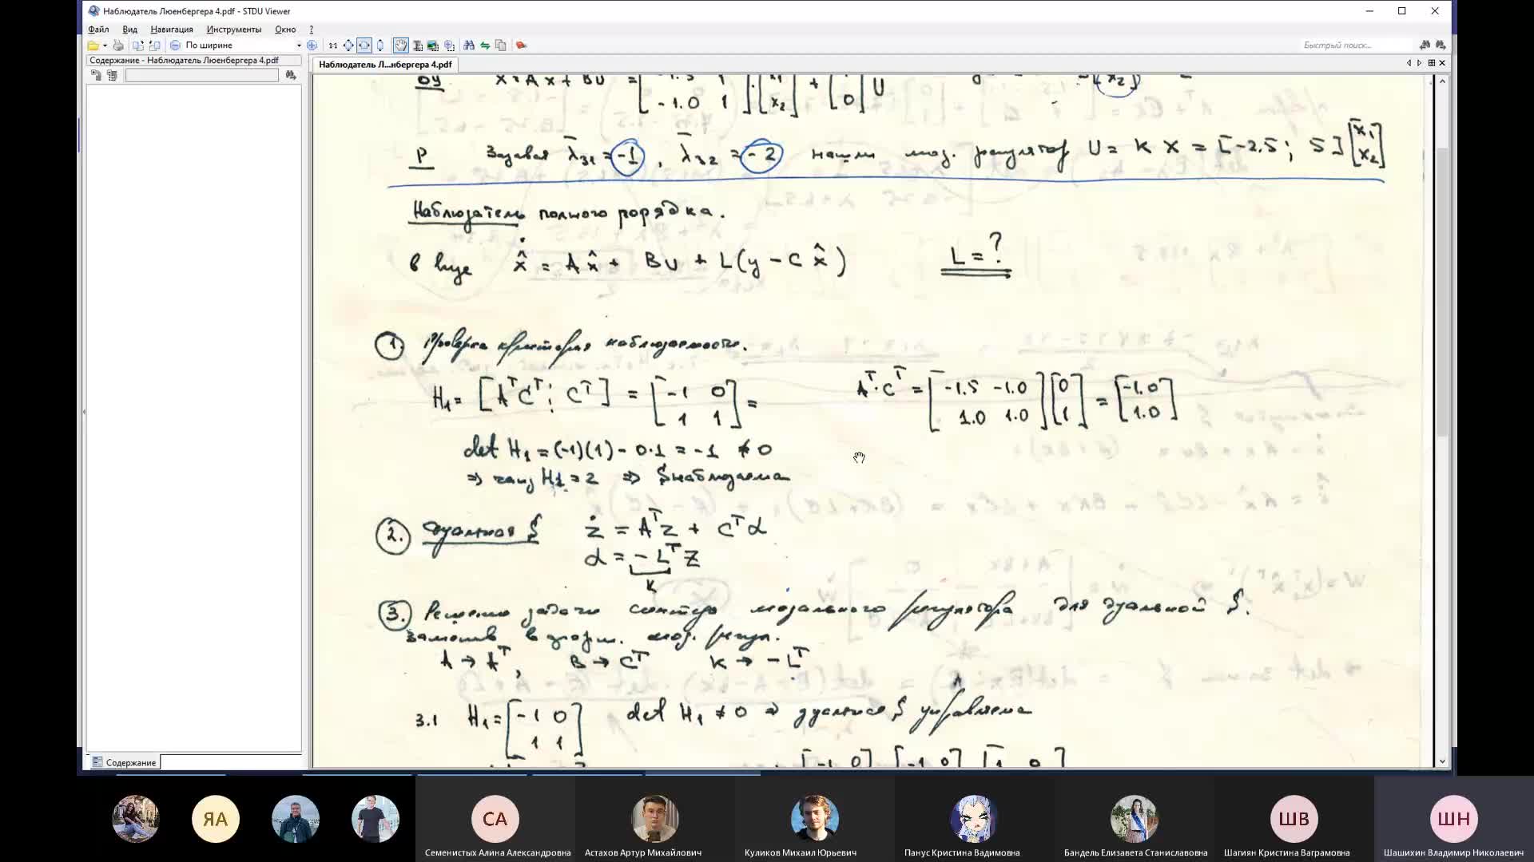Select participant Куликов Михаил Юрьевич
Screen dimensions: 1534x862
click(x=815, y=820)
